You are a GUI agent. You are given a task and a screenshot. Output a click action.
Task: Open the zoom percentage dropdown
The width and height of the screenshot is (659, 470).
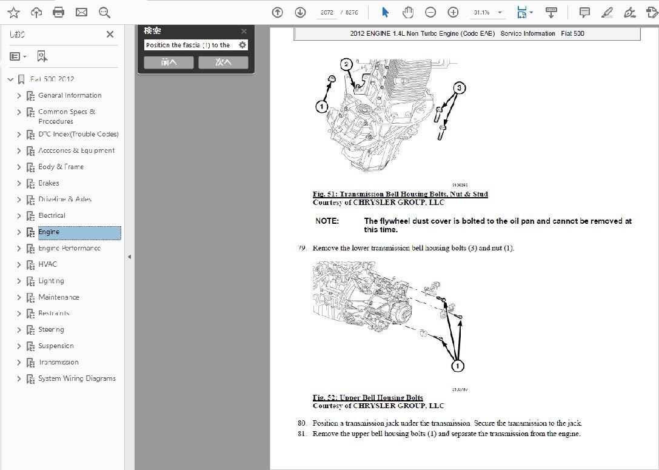[x=500, y=13]
